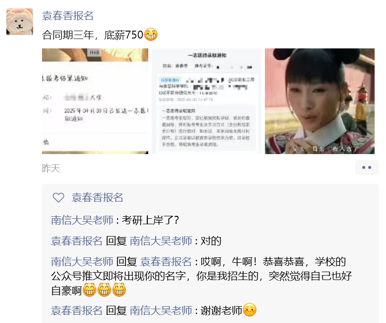This screenshot has height=323, width=386.
Task: Open 南信大吴老师 on 考研上岸了 comment
Action: click(82, 220)
